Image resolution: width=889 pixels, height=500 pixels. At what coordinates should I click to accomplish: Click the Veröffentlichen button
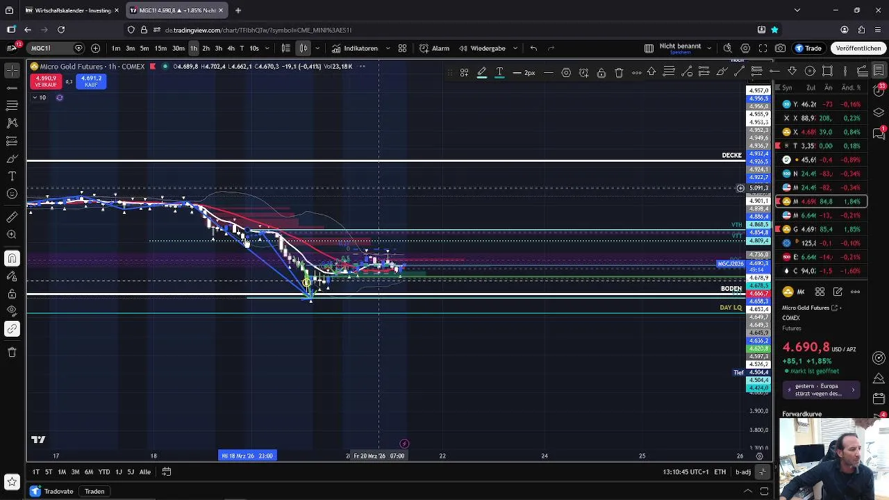point(858,48)
